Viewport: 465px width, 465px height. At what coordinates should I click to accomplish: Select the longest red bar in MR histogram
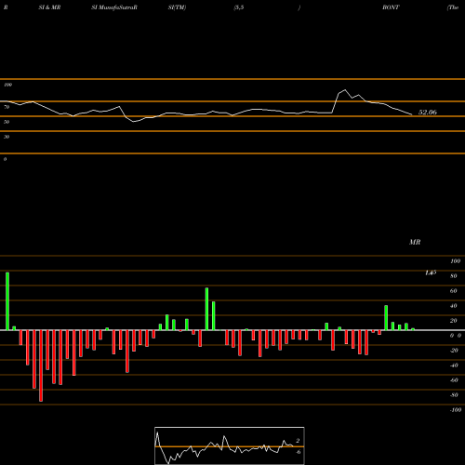[x=41, y=365]
